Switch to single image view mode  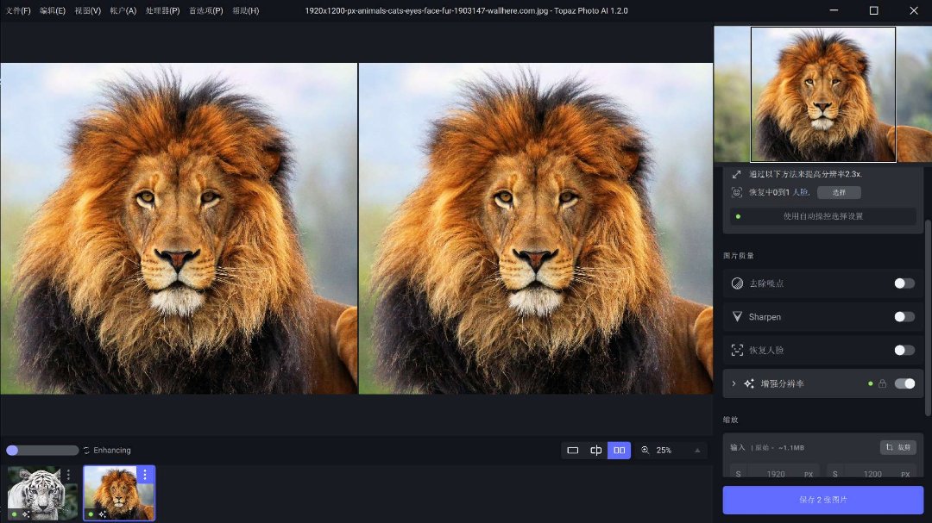[572, 451]
